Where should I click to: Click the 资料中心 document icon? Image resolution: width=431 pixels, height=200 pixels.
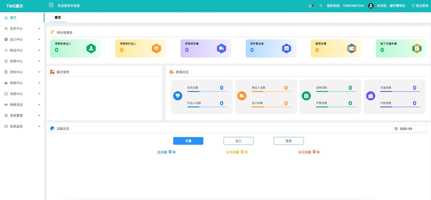6,72
